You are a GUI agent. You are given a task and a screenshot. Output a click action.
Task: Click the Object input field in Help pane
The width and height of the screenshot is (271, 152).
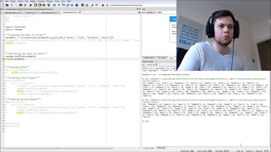pos(169,12)
